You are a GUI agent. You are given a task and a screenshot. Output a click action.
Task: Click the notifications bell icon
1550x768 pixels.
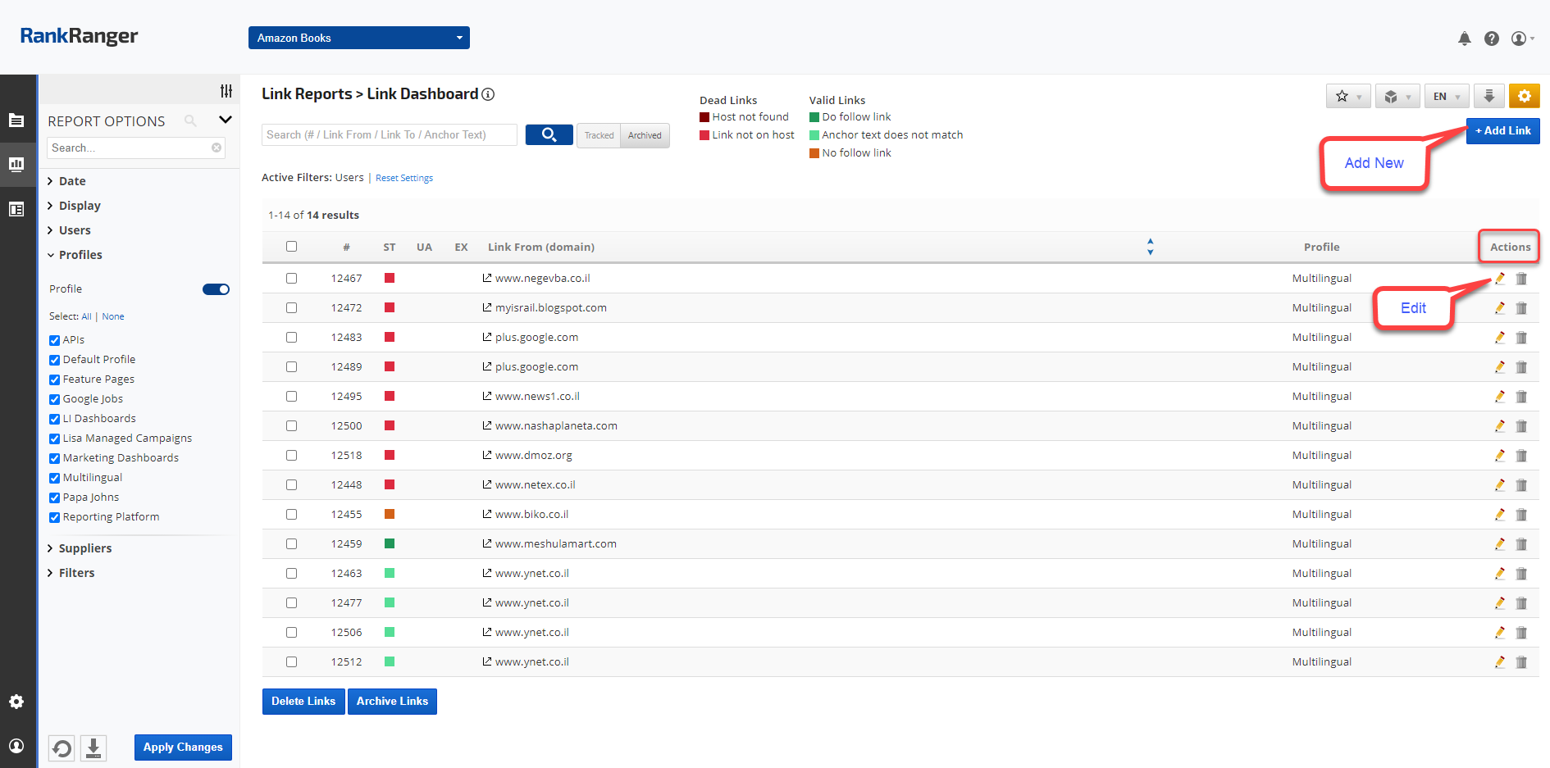coord(1464,39)
